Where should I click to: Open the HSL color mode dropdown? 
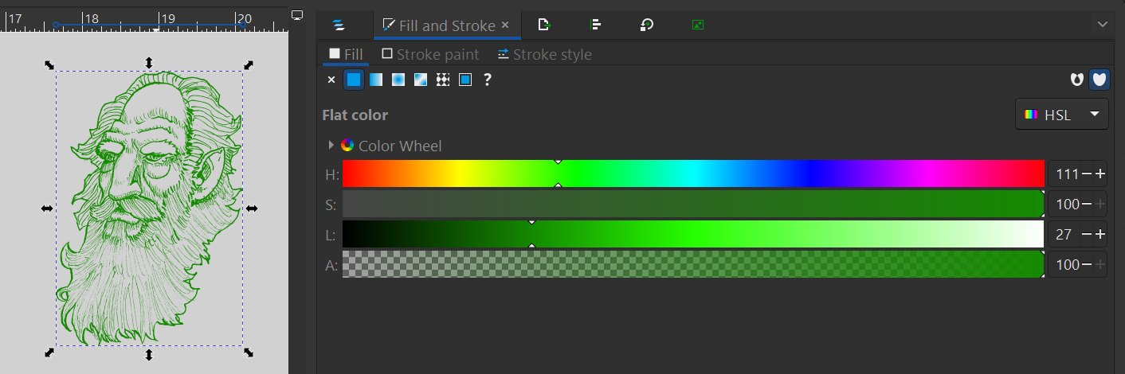[1062, 115]
